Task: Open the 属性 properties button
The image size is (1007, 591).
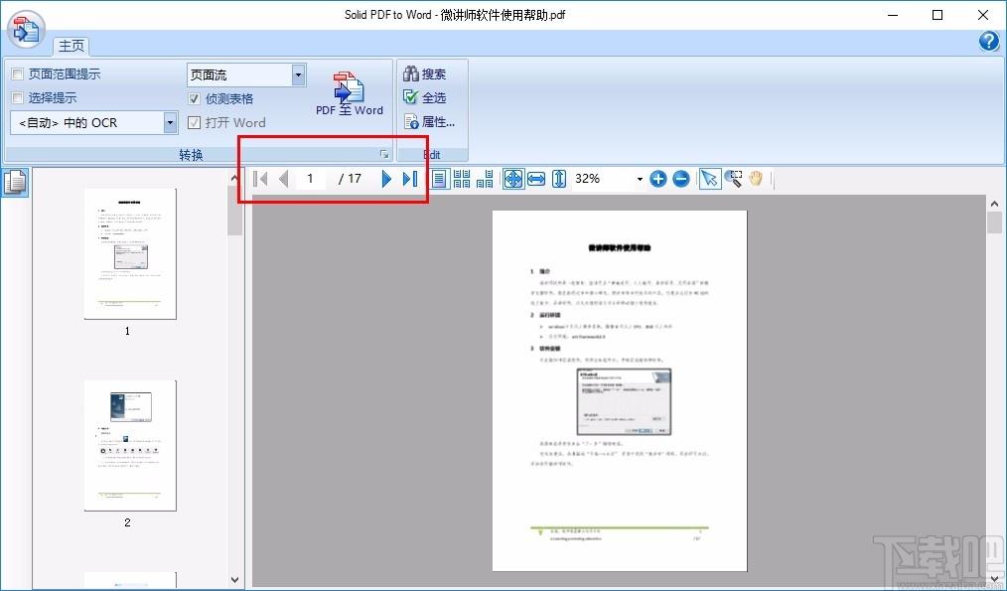Action: (429, 121)
